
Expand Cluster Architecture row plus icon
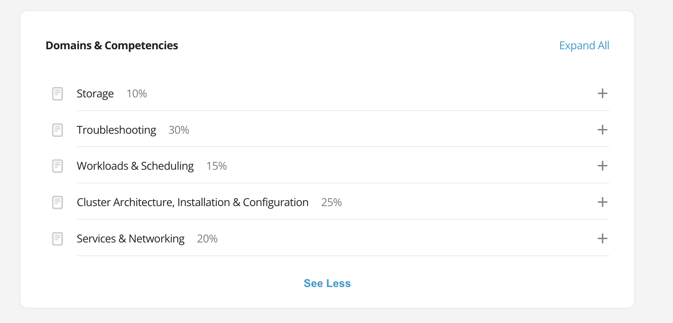(x=603, y=202)
